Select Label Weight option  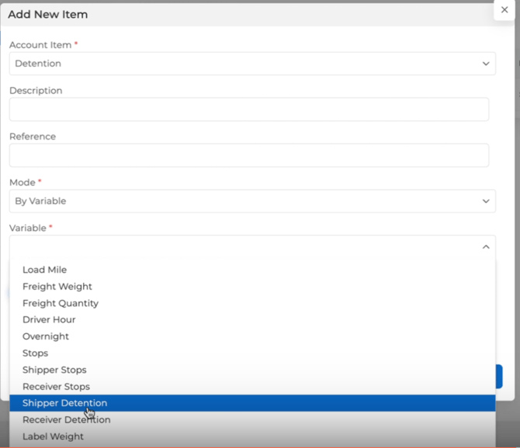(x=53, y=436)
